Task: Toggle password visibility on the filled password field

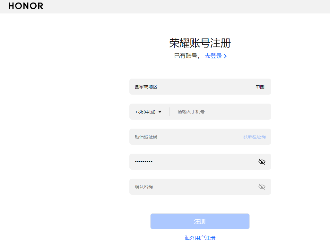Action: point(262,161)
